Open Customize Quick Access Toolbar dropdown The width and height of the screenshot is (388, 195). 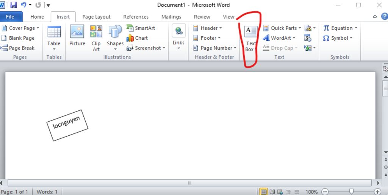(x=48, y=5)
